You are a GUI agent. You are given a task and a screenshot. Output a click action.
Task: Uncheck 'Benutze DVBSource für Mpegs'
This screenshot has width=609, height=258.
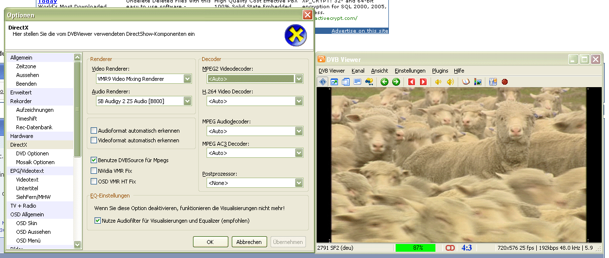click(94, 160)
